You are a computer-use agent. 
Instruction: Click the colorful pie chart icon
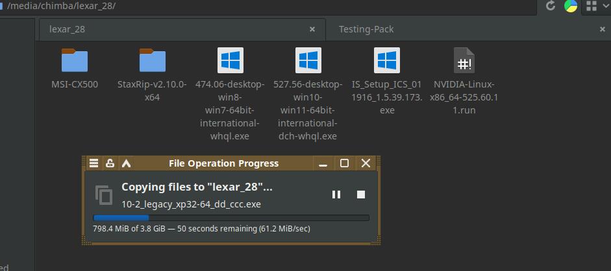click(571, 6)
